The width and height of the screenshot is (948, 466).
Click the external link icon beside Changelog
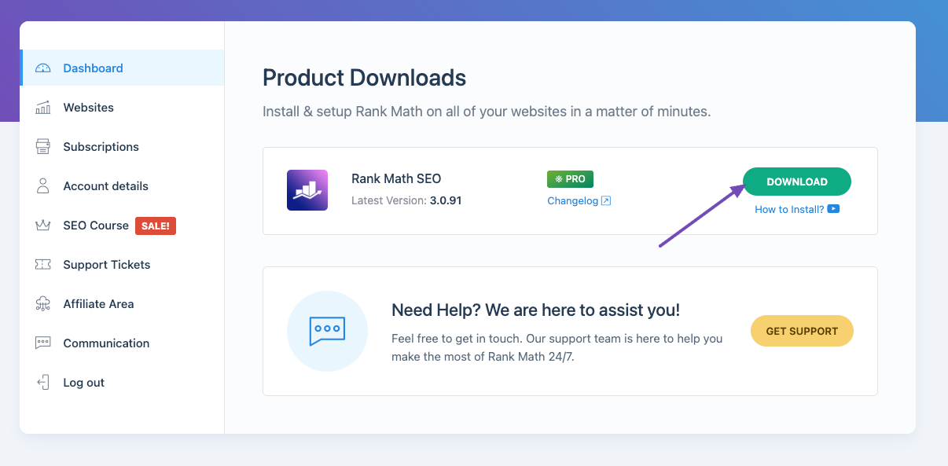coord(606,201)
